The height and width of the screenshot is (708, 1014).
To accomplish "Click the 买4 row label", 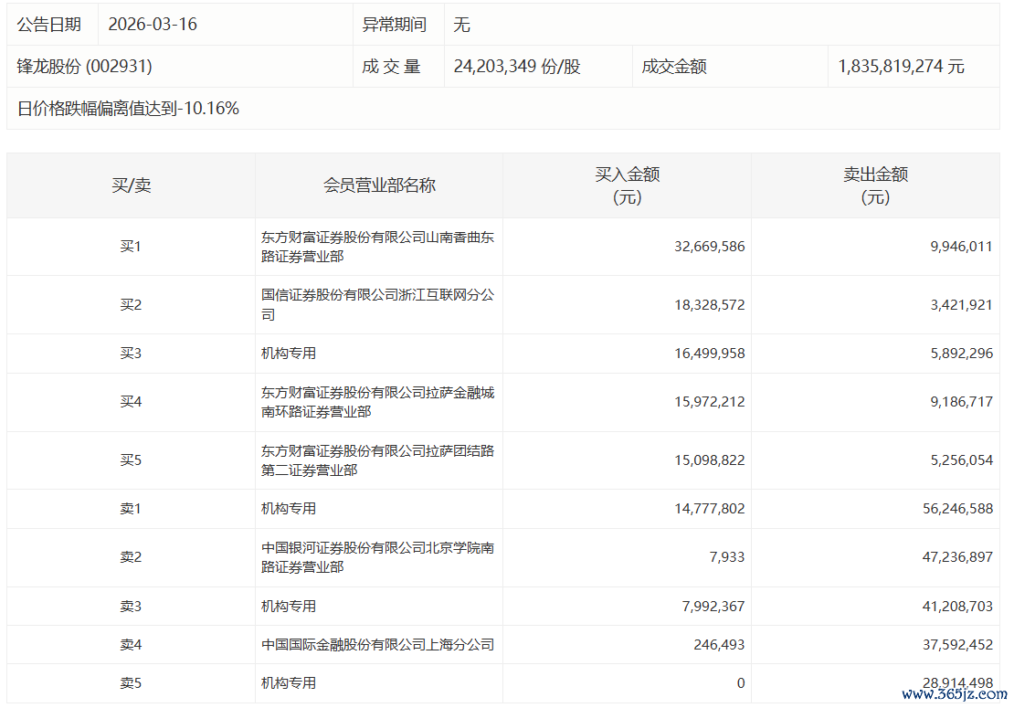I will pyautogui.click(x=131, y=402).
